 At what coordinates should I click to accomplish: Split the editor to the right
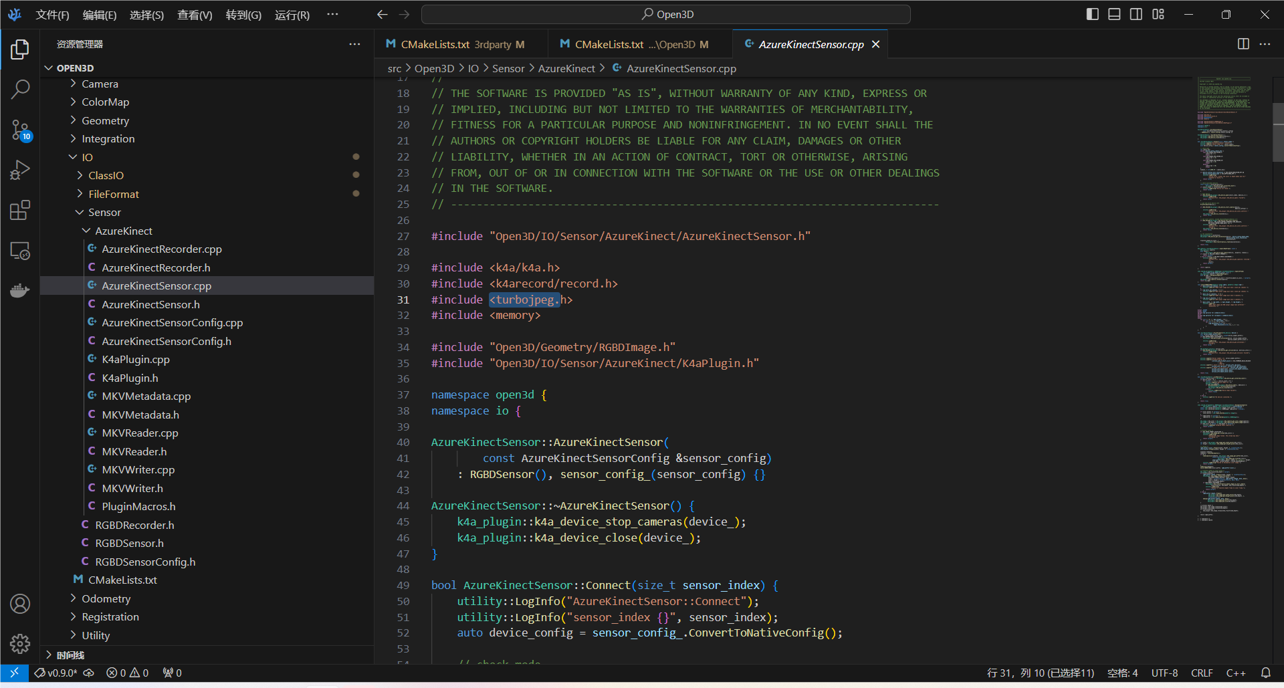point(1243,44)
